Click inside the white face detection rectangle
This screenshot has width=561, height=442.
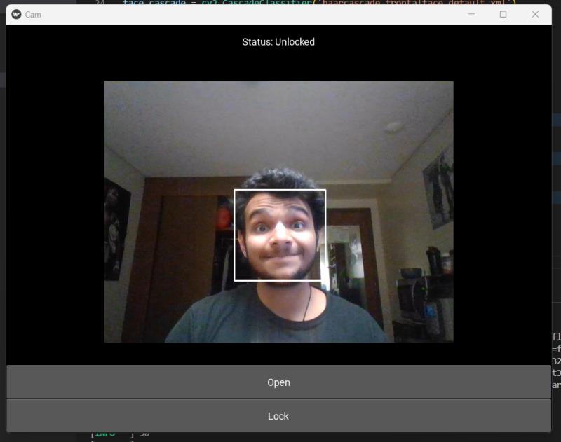(279, 235)
